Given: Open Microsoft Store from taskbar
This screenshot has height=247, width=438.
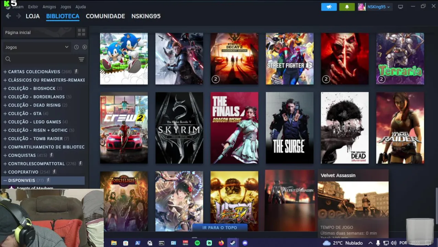Looking at the screenshot, I should (x=126, y=243).
